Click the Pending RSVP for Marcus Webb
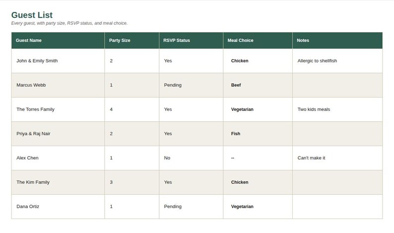The width and height of the screenshot is (394, 233). pyautogui.click(x=191, y=85)
